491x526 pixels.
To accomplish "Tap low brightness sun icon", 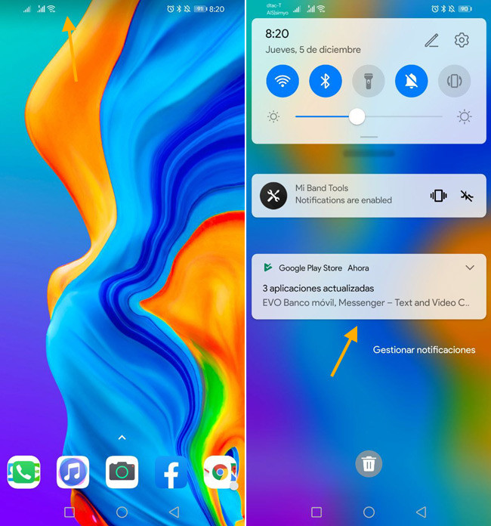I will [x=273, y=116].
